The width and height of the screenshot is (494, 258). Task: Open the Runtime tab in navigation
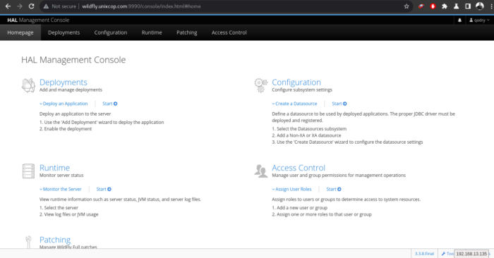[x=152, y=32]
